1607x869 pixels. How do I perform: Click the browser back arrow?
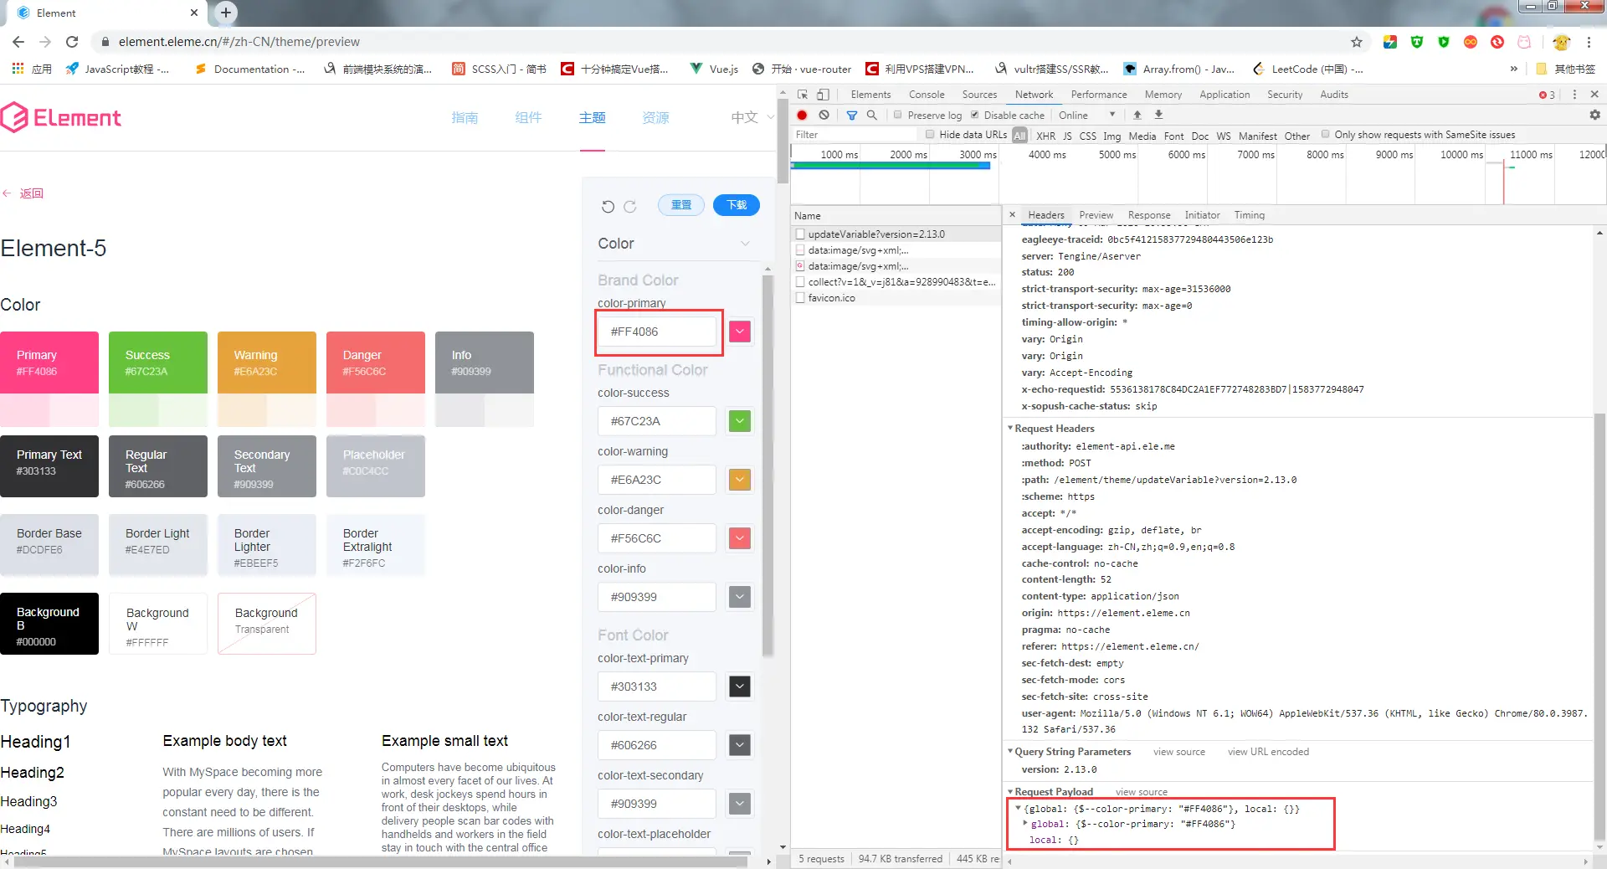pyautogui.click(x=18, y=42)
